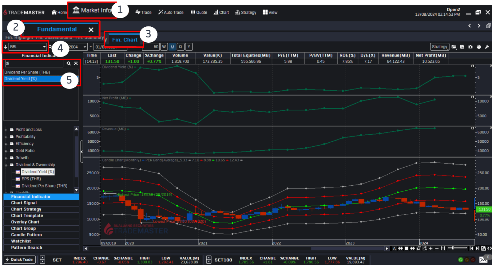Expand the Profit and Loss folder
Screen dimensions: 492x265
click(6, 130)
